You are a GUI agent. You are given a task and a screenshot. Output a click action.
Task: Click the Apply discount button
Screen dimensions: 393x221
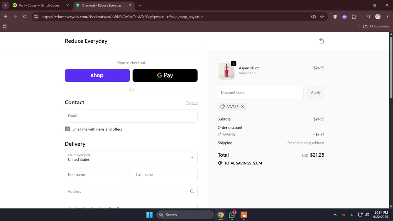(316, 92)
